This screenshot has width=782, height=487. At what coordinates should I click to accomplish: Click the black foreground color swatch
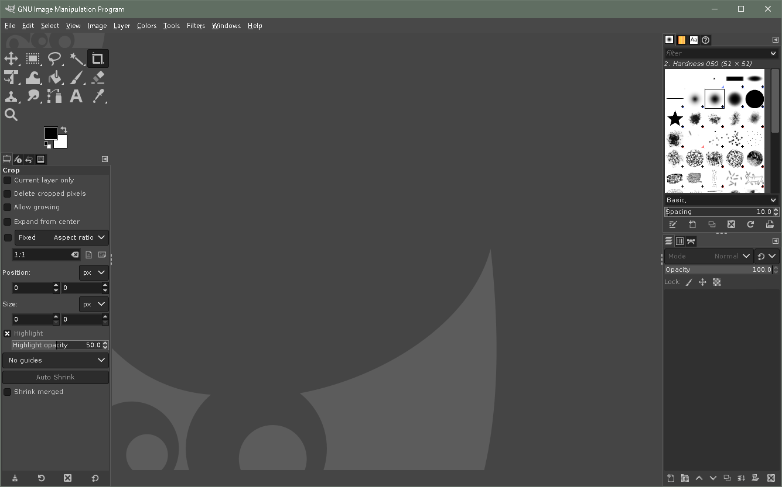(x=50, y=133)
